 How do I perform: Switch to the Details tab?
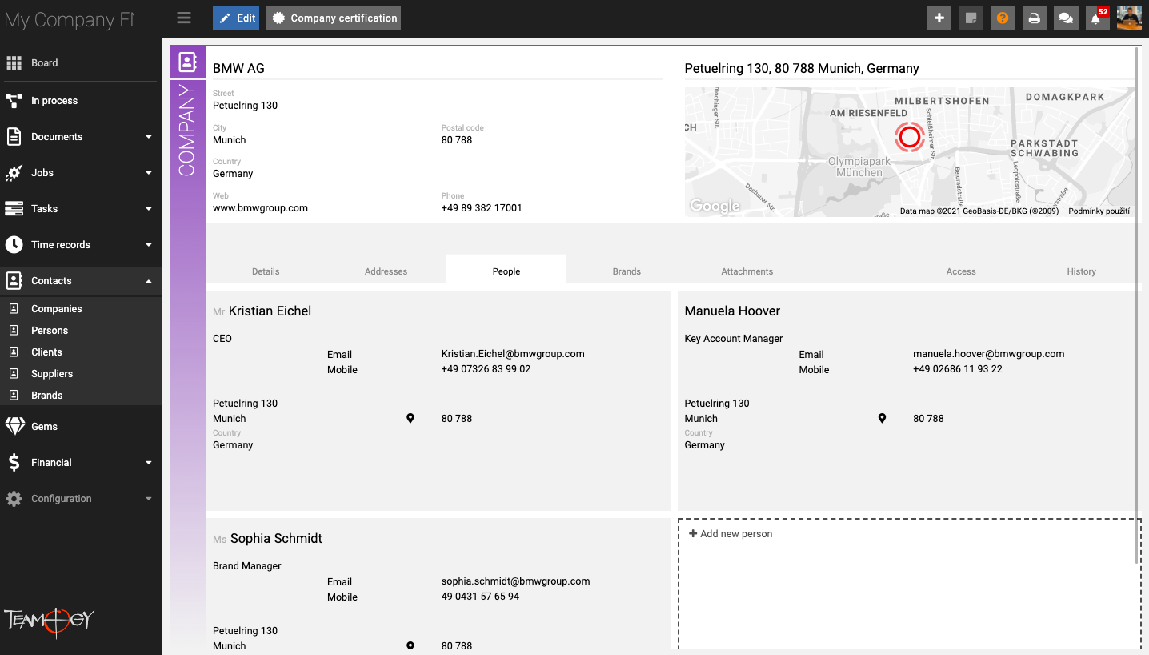[266, 271]
